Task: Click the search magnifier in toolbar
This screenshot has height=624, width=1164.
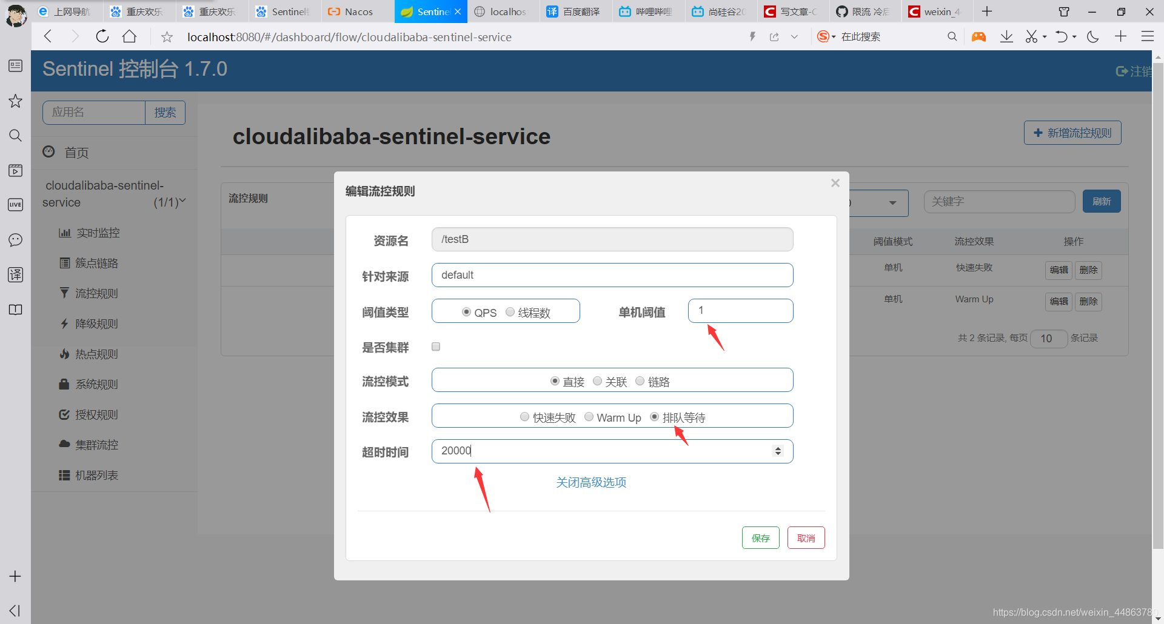Action: tap(952, 36)
